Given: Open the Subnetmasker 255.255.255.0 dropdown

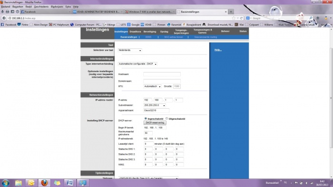Looking at the screenshot, I should coord(155,105).
